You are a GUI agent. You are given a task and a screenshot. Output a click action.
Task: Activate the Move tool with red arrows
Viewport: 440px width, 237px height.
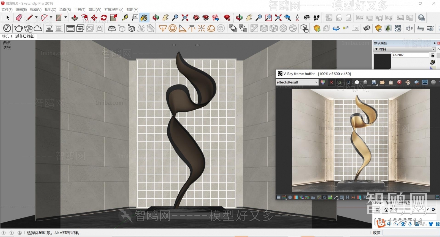94,18
